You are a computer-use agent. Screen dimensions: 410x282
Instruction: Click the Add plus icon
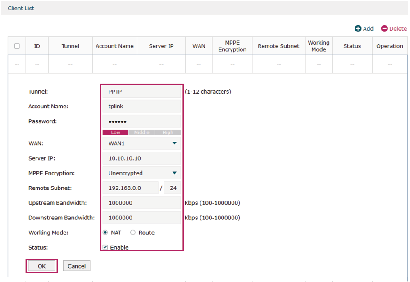point(358,29)
